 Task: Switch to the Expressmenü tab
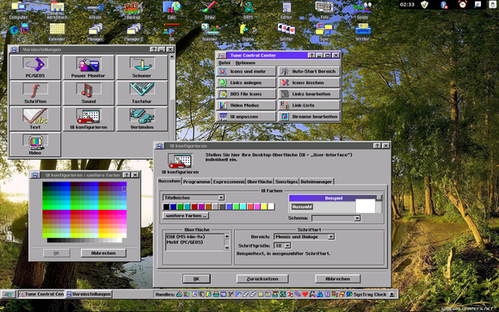click(229, 181)
